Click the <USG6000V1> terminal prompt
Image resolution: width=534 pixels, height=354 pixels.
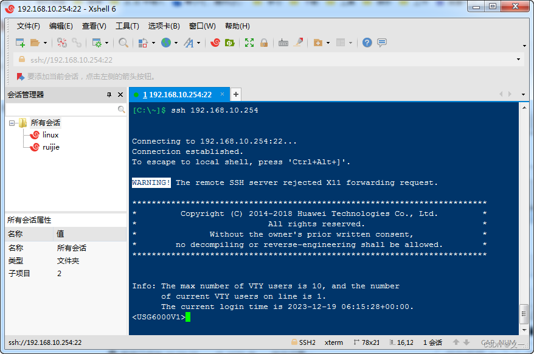[x=159, y=318]
